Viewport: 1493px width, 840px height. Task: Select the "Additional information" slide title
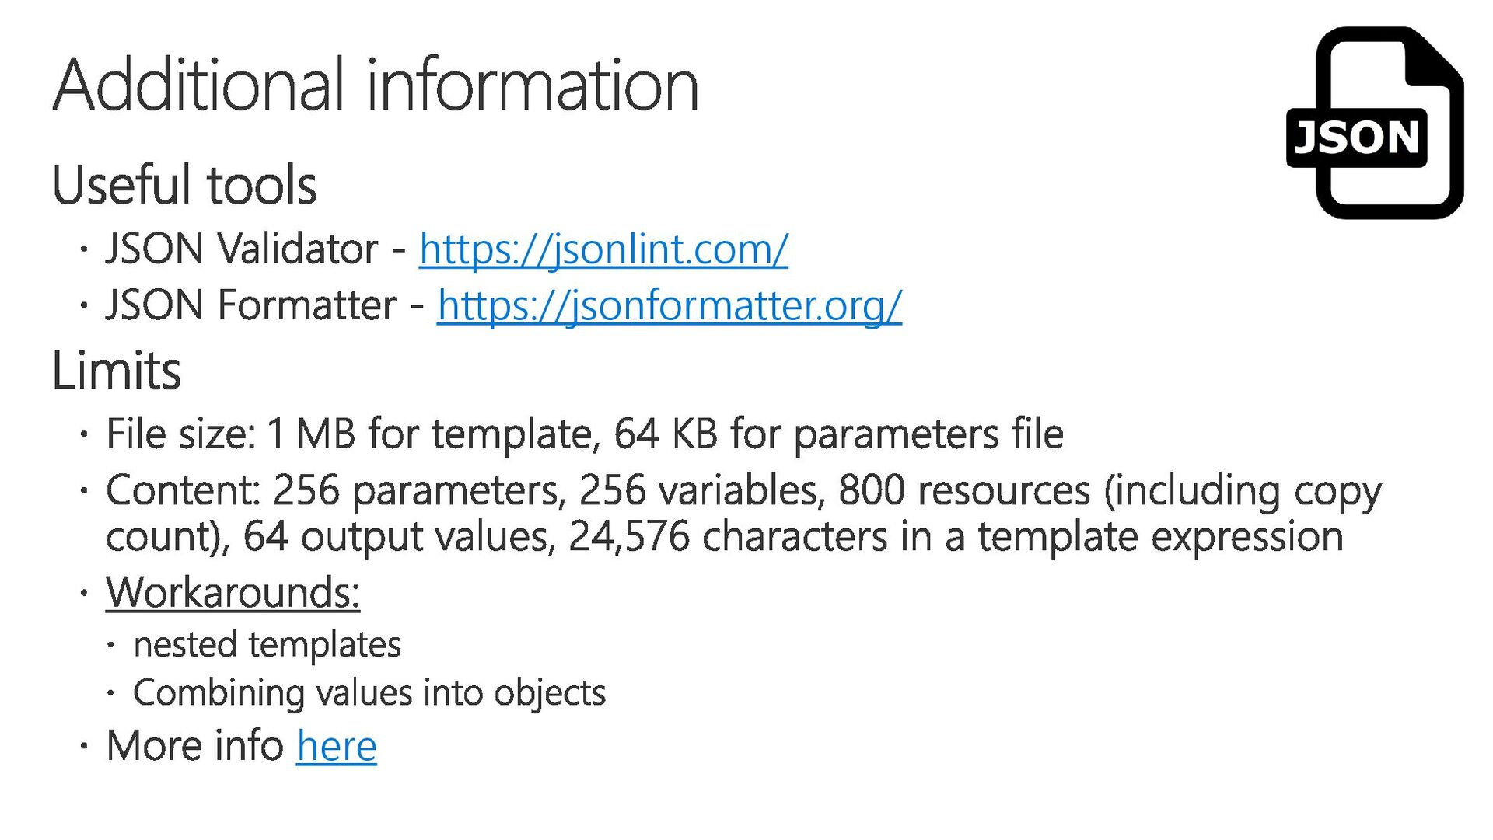[376, 85]
